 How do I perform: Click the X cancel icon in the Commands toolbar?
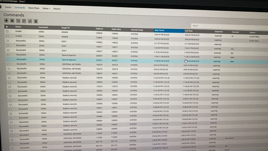click(12, 21)
